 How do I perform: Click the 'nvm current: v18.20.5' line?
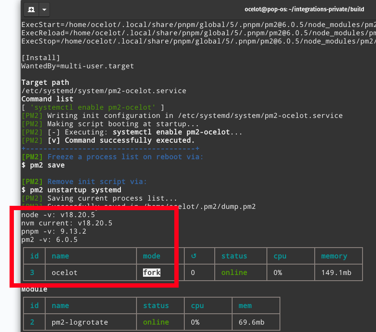[67, 223]
